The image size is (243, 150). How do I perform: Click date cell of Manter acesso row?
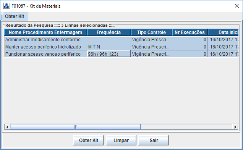click(223, 47)
